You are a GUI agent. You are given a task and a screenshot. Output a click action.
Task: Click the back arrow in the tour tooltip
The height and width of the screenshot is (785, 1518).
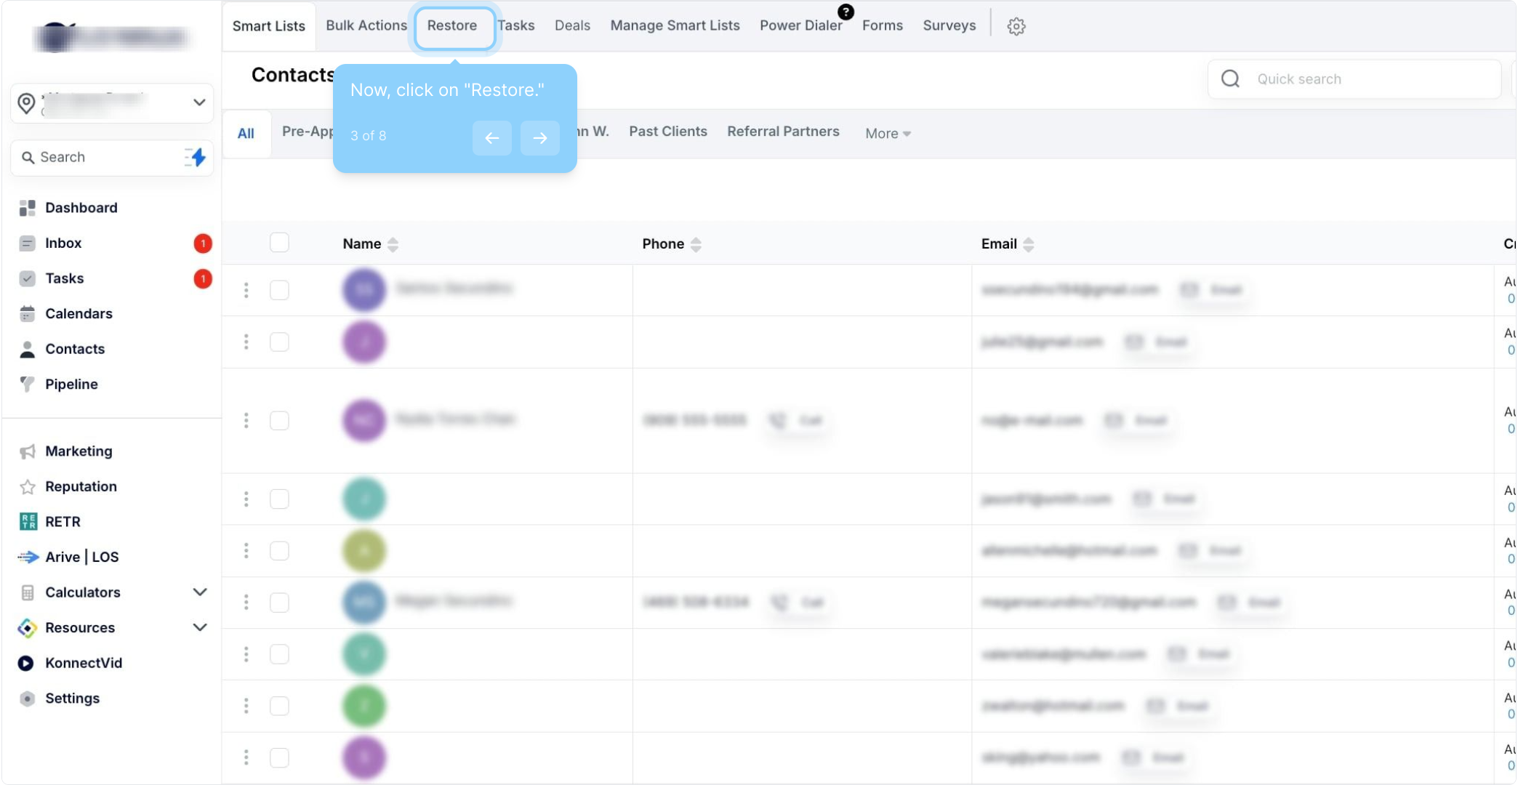pyautogui.click(x=491, y=138)
